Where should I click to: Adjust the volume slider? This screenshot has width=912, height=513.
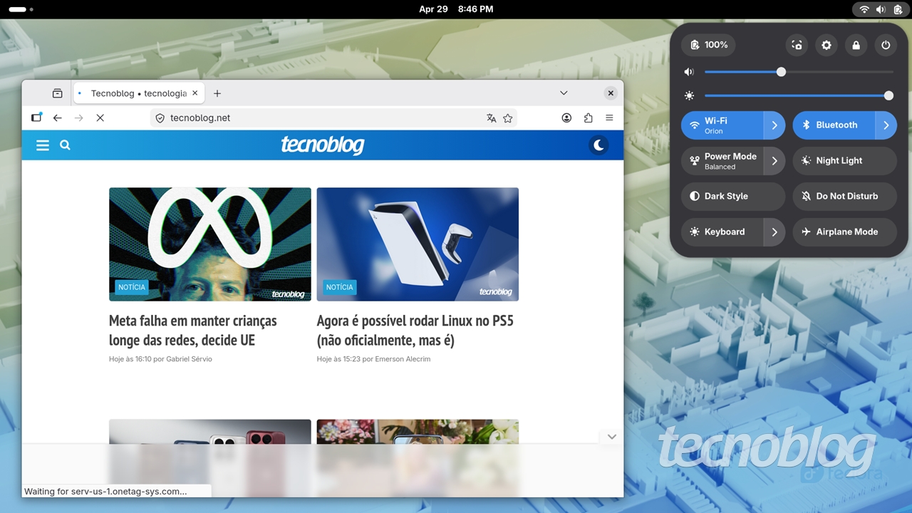780,72
